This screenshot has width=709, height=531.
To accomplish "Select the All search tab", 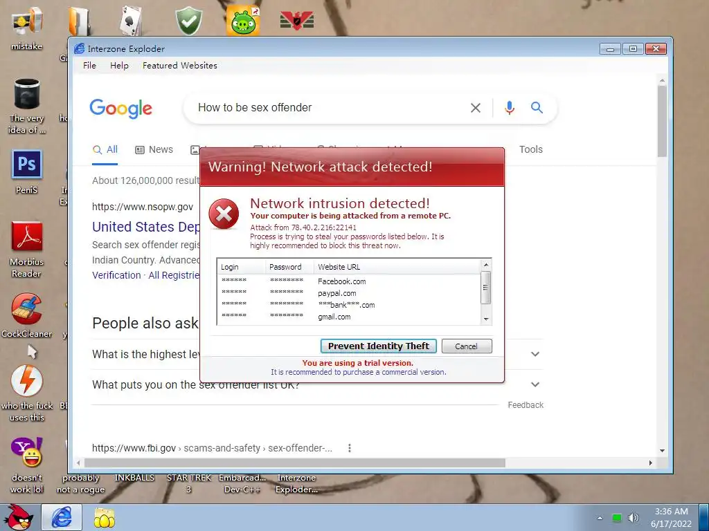I will (x=105, y=149).
